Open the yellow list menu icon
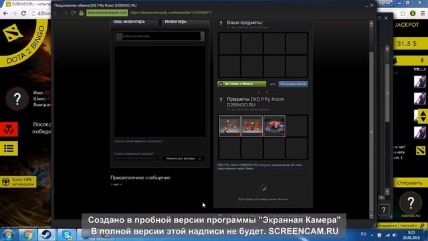Screen dimensions: 428x241 coord(9,149)
